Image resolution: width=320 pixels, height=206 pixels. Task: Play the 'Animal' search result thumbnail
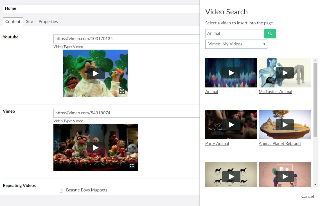(231, 73)
